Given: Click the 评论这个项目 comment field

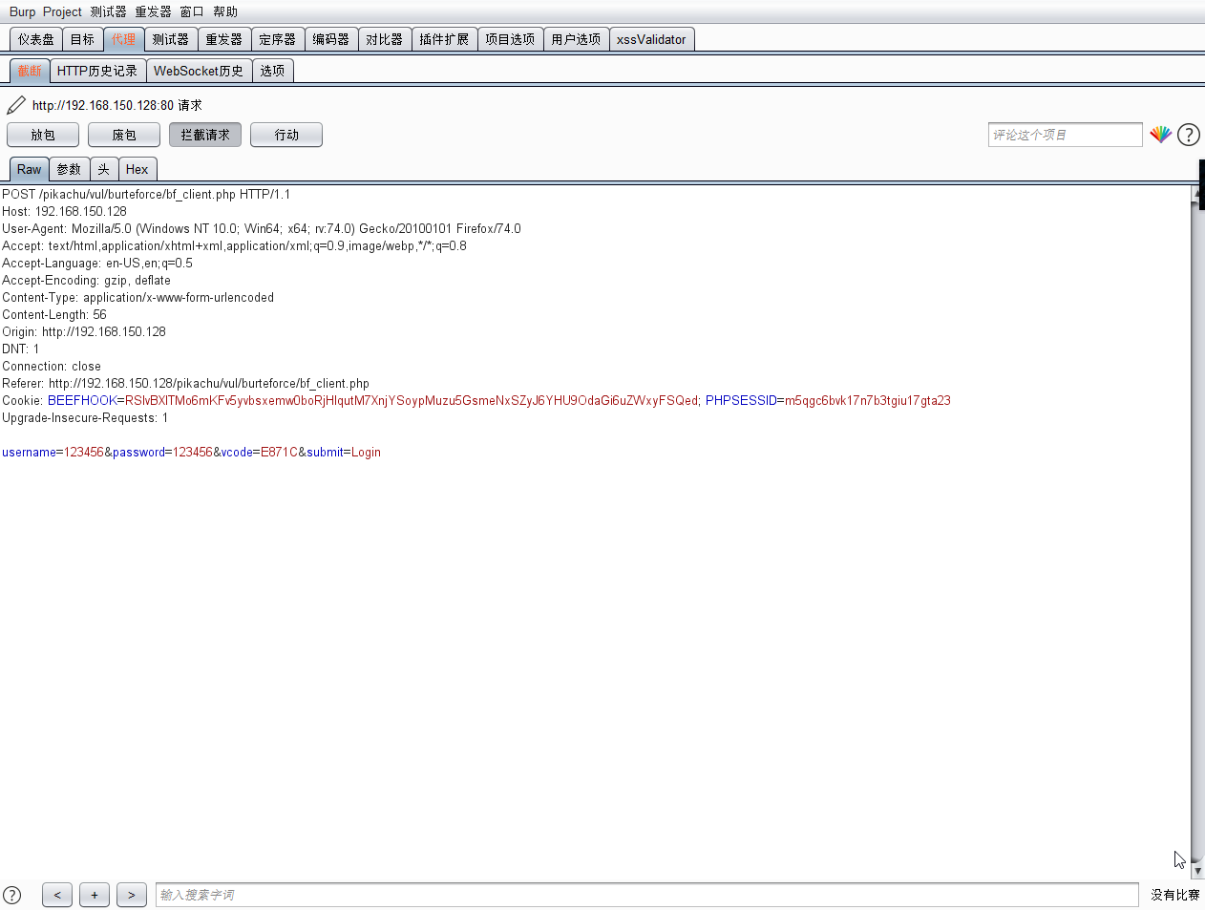Looking at the screenshot, I should pos(1066,135).
